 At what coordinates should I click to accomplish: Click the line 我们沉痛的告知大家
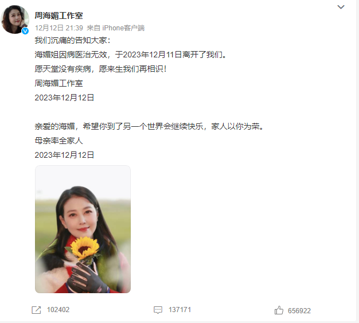(x=73, y=40)
